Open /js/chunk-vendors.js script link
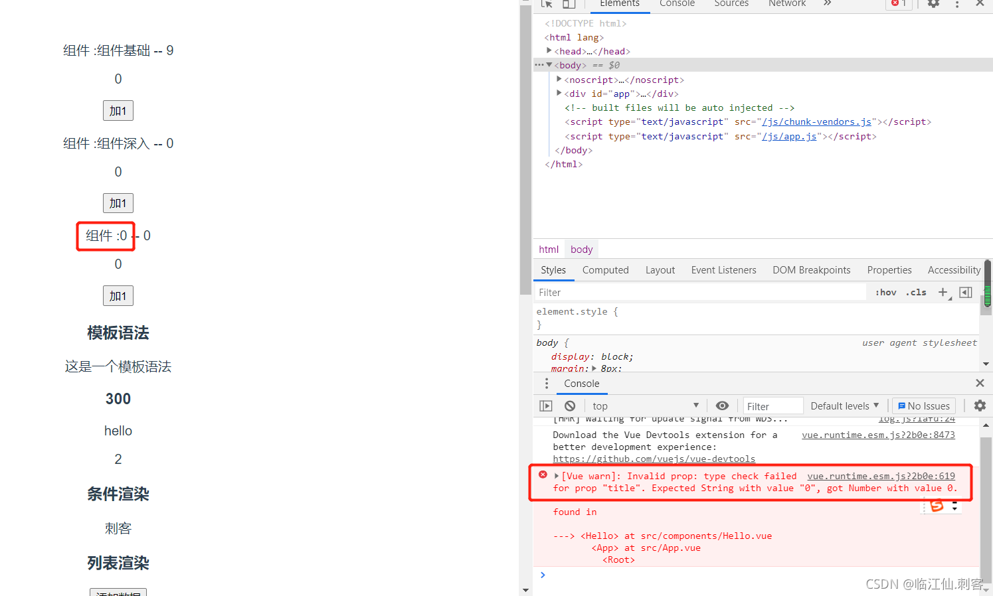The image size is (993, 596). coord(816,121)
